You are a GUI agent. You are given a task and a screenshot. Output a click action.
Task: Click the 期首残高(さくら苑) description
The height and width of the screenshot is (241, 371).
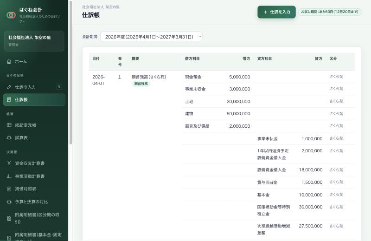click(149, 77)
